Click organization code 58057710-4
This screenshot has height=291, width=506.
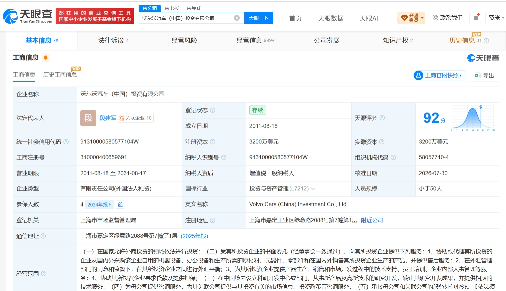point(434,157)
